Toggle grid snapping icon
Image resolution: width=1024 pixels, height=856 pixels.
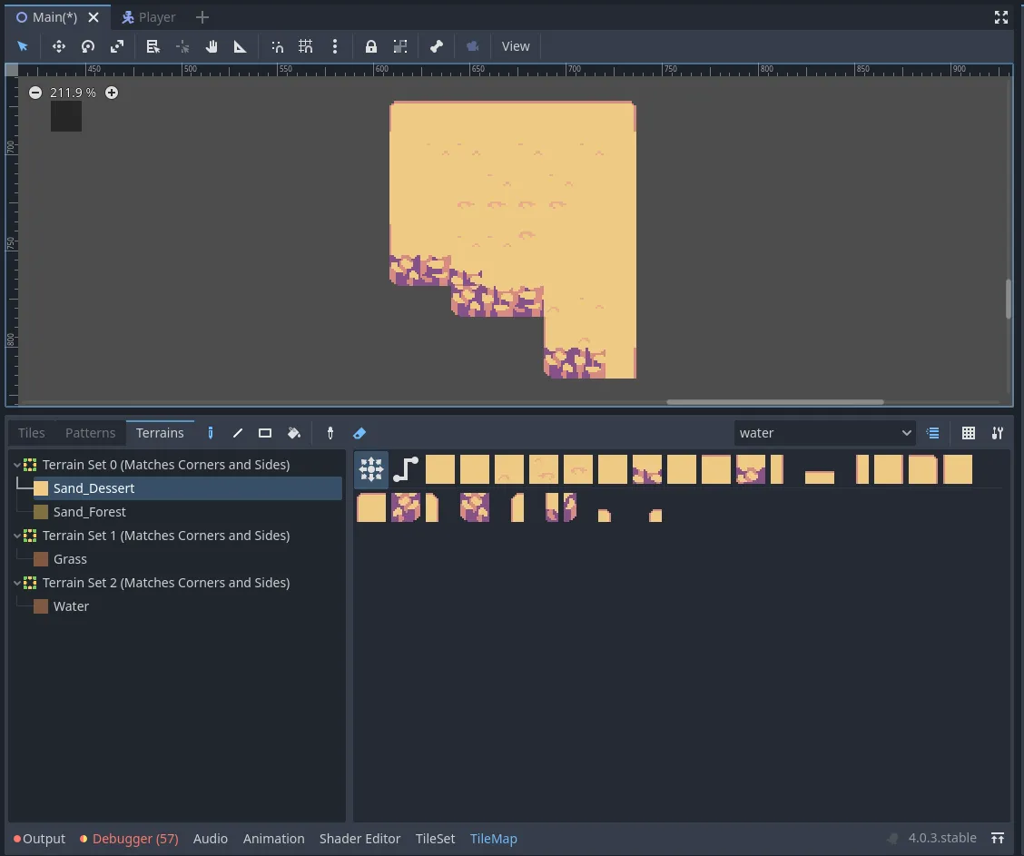[x=306, y=46]
